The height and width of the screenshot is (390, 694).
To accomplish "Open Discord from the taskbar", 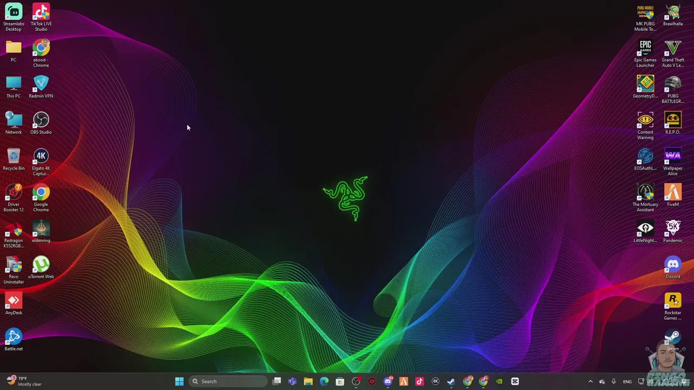I will click(388, 381).
